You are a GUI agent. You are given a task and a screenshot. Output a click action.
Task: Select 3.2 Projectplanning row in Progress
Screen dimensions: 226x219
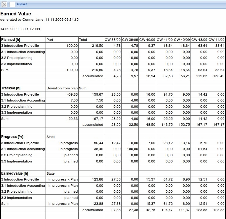click(x=17, y=155)
